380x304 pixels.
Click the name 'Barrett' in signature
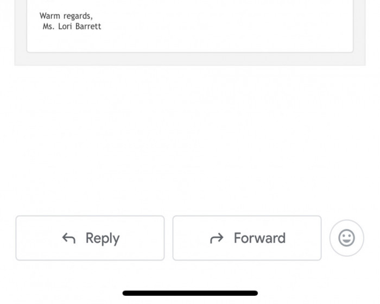88,26
